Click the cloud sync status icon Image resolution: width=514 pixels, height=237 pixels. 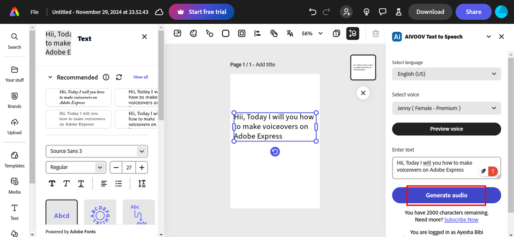(159, 12)
